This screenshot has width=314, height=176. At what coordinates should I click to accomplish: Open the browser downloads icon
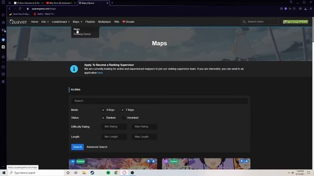click(x=306, y=9)
